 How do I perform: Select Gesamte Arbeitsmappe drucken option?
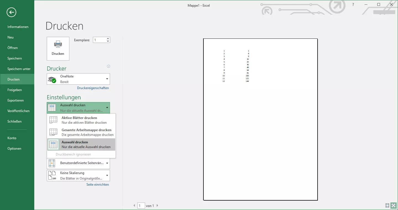(81, 132)
